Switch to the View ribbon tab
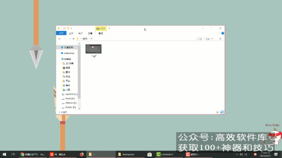The width and height of the screenshot is (282, 158). click(x=90, y=33)
